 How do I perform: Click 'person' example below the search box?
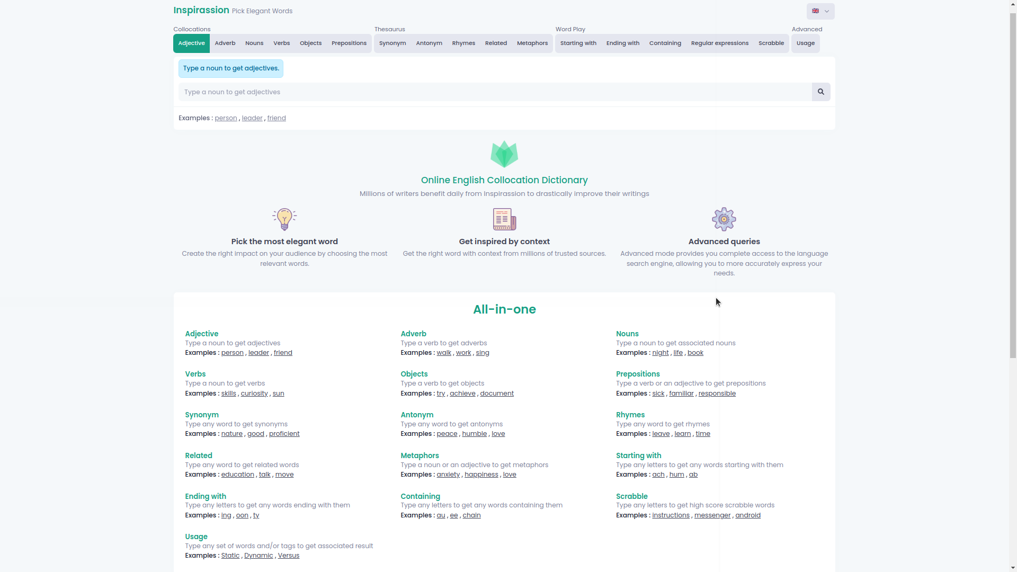(226, 118)
